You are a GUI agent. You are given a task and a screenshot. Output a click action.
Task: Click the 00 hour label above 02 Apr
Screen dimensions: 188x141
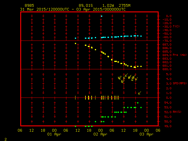tap(100, 130)
